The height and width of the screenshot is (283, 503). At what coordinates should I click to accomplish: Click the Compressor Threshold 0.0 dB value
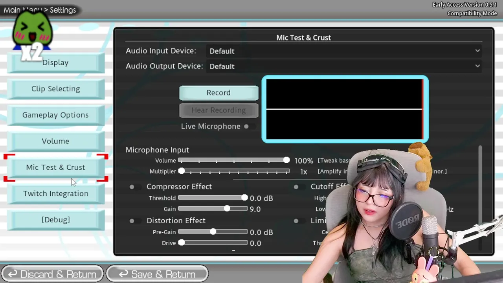click(261, 198)
